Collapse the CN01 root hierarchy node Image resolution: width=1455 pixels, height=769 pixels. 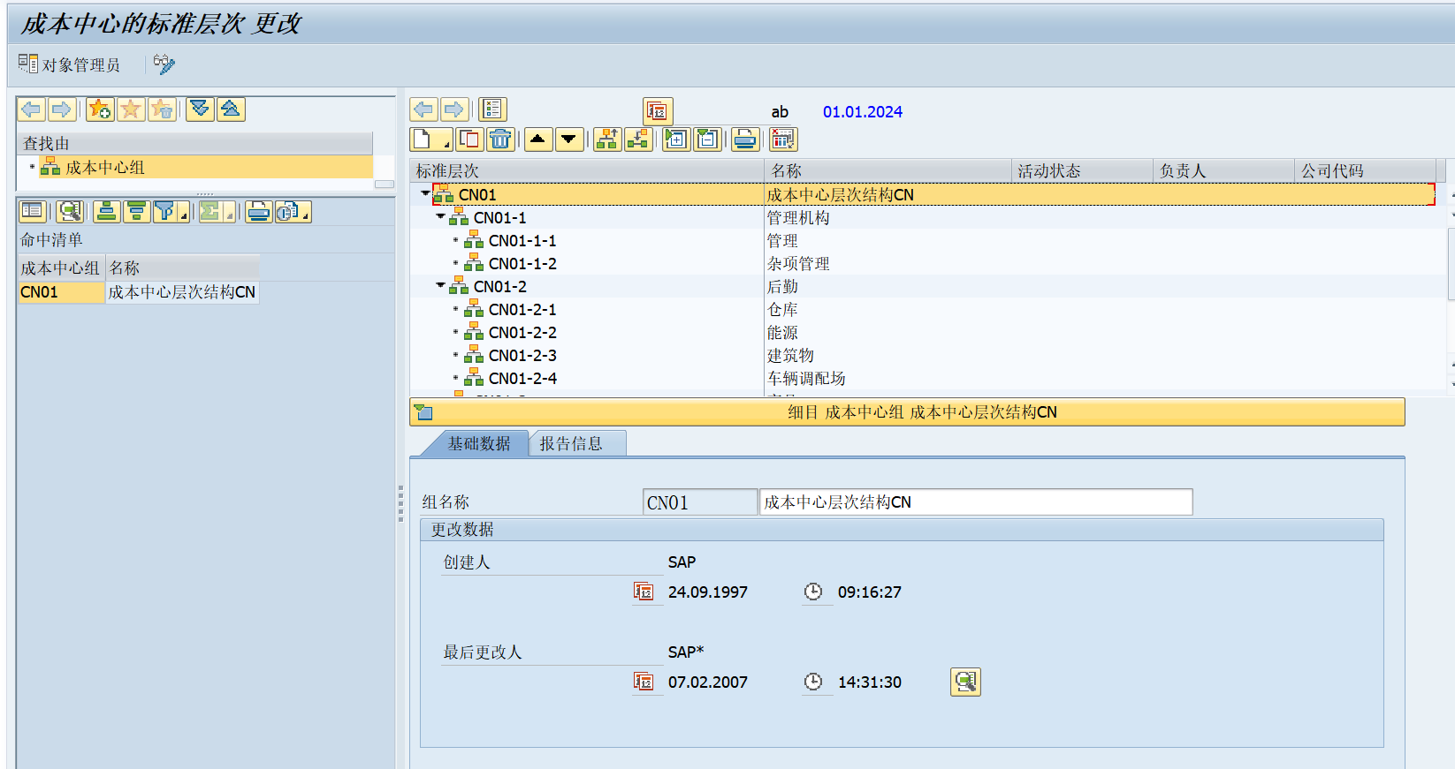(x=425, y=193)
